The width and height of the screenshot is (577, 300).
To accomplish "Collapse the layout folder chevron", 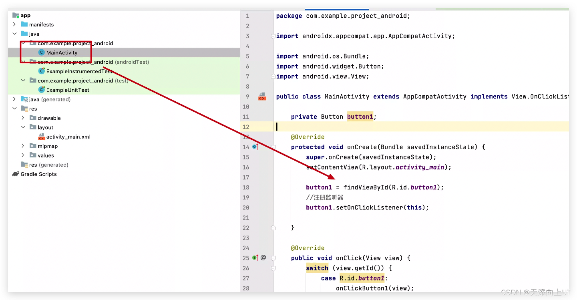I will pyautogui.click(x=24, y=127).
